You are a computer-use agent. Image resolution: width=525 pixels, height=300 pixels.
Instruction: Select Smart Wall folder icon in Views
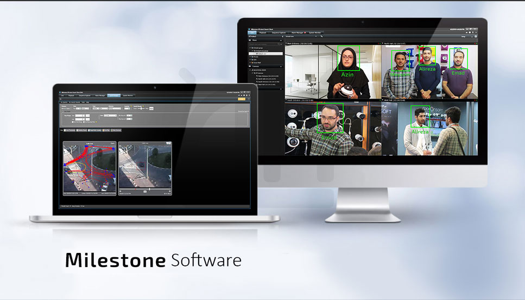(252, 63)
